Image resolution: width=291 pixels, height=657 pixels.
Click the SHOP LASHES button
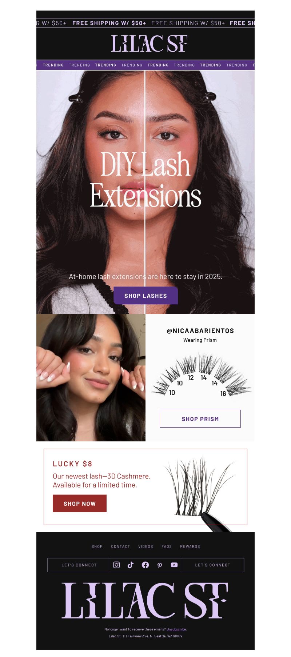pos(145,296)
